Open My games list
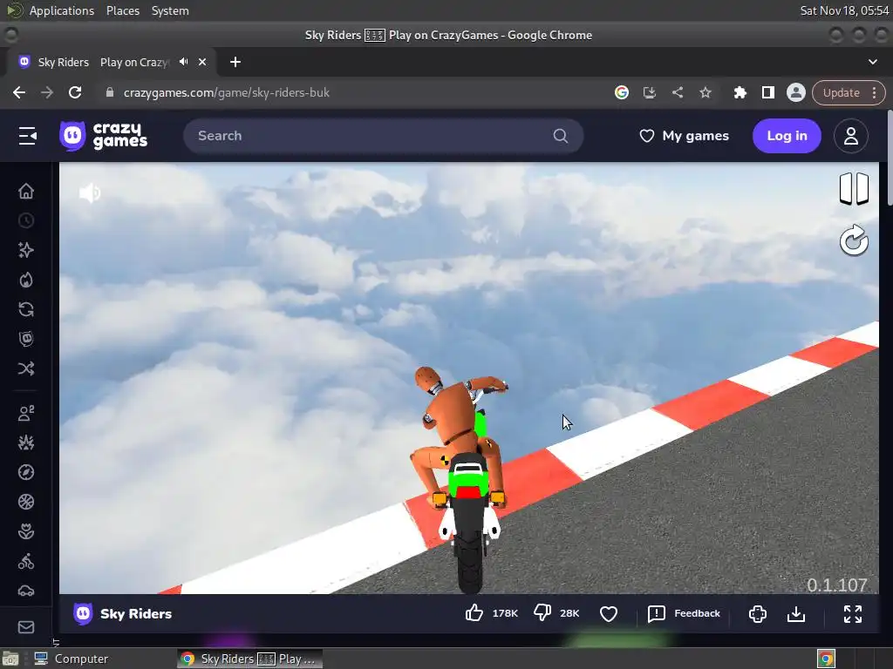Screen dimensions: 893x669 tap(684, 136)
